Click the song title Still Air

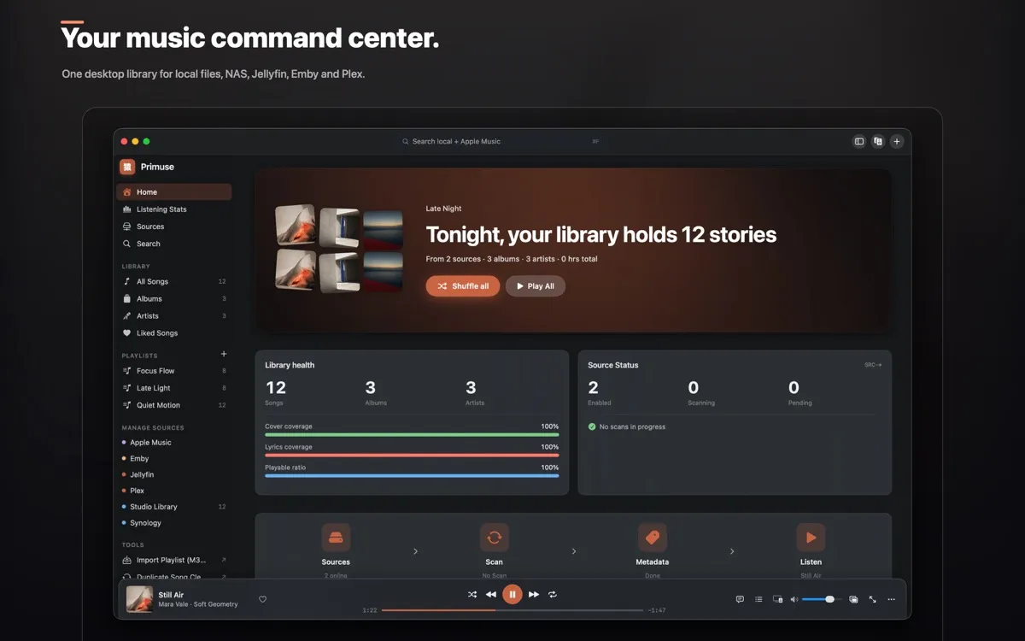point(171,595)
